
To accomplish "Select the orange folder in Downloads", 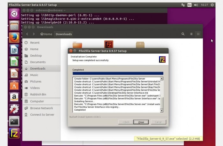I will pyautogui.click(x=77, y=45).
